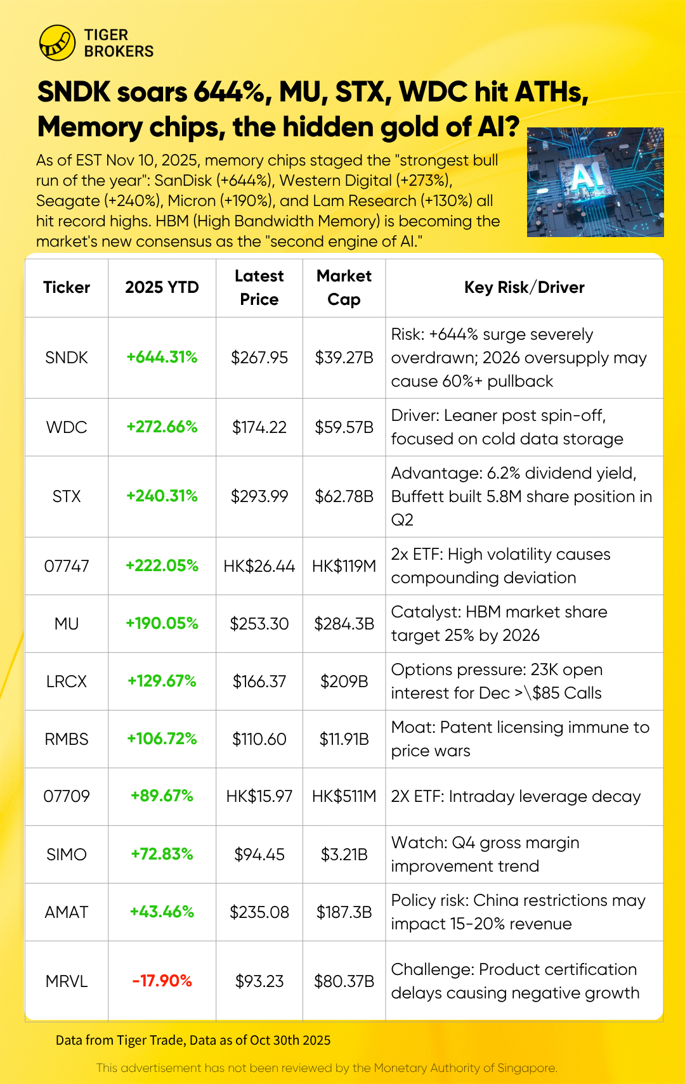Click the 2025 YTD column header
685x1084 pixels.
162,287
